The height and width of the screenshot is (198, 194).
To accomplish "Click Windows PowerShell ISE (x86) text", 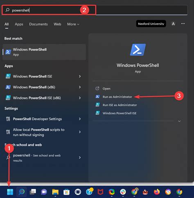I will click(37, 98).
